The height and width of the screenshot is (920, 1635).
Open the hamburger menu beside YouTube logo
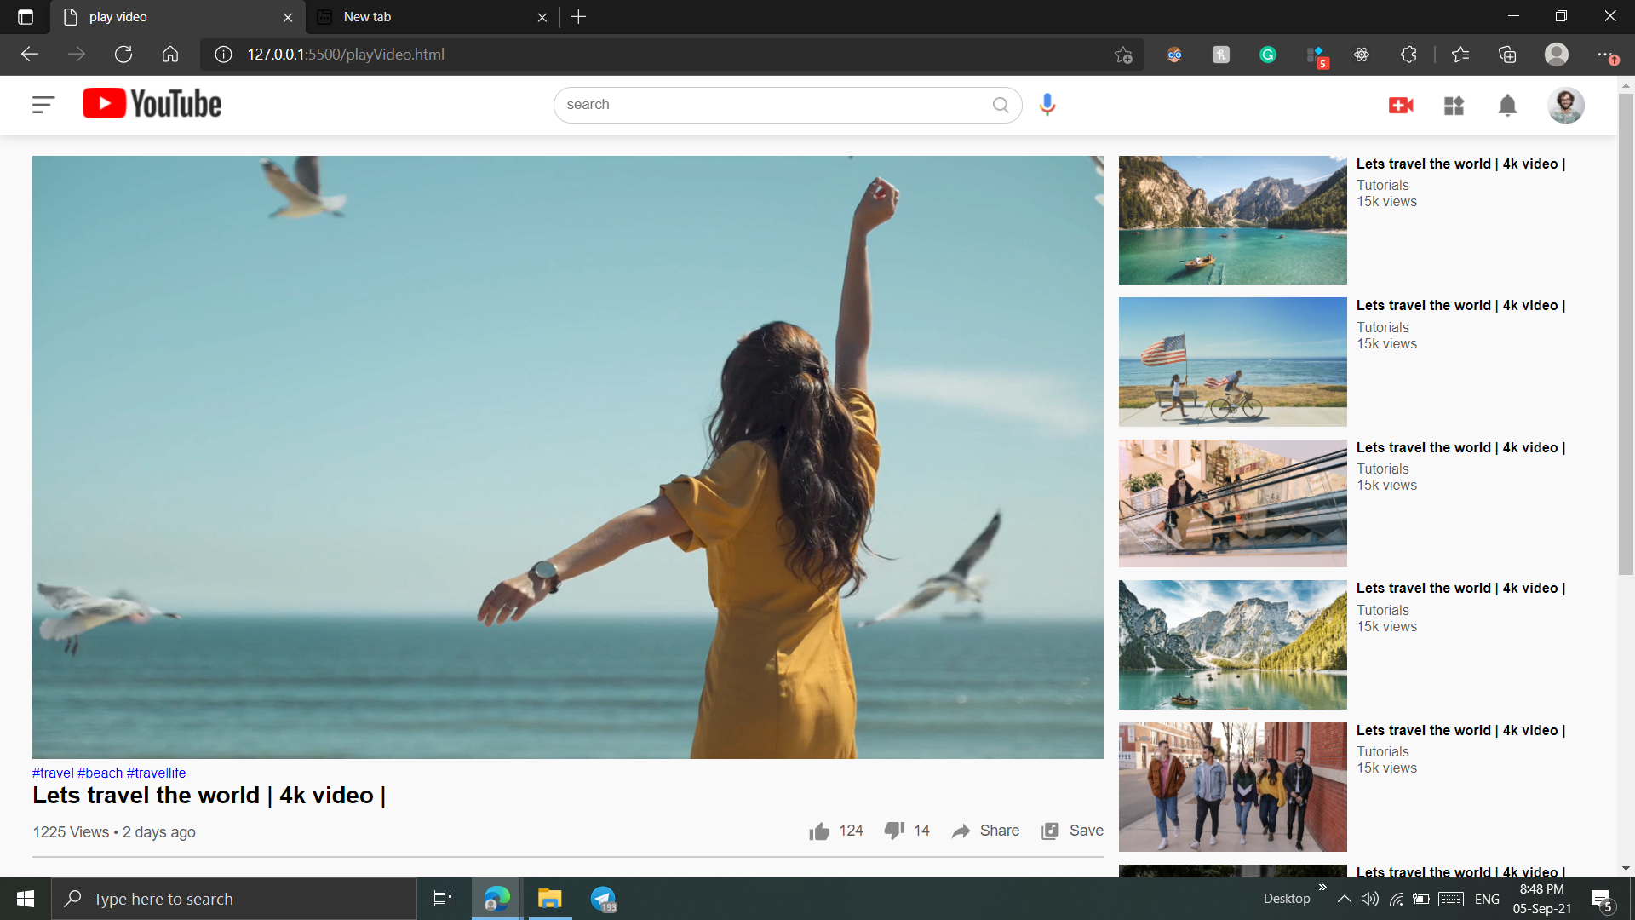tap(43, 105)
